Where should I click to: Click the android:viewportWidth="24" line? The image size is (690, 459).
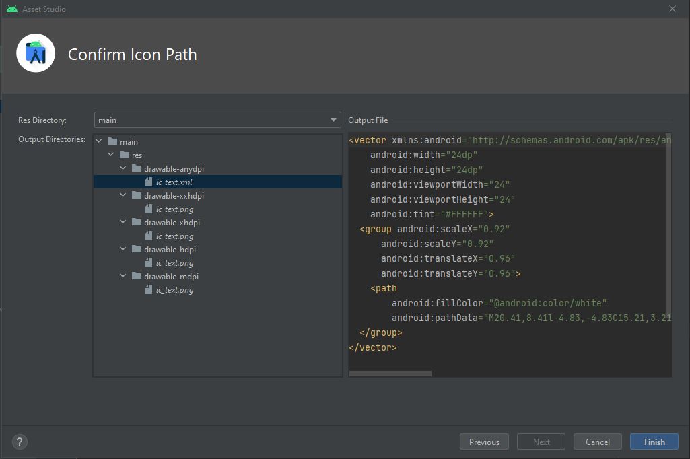pos(440,184)
